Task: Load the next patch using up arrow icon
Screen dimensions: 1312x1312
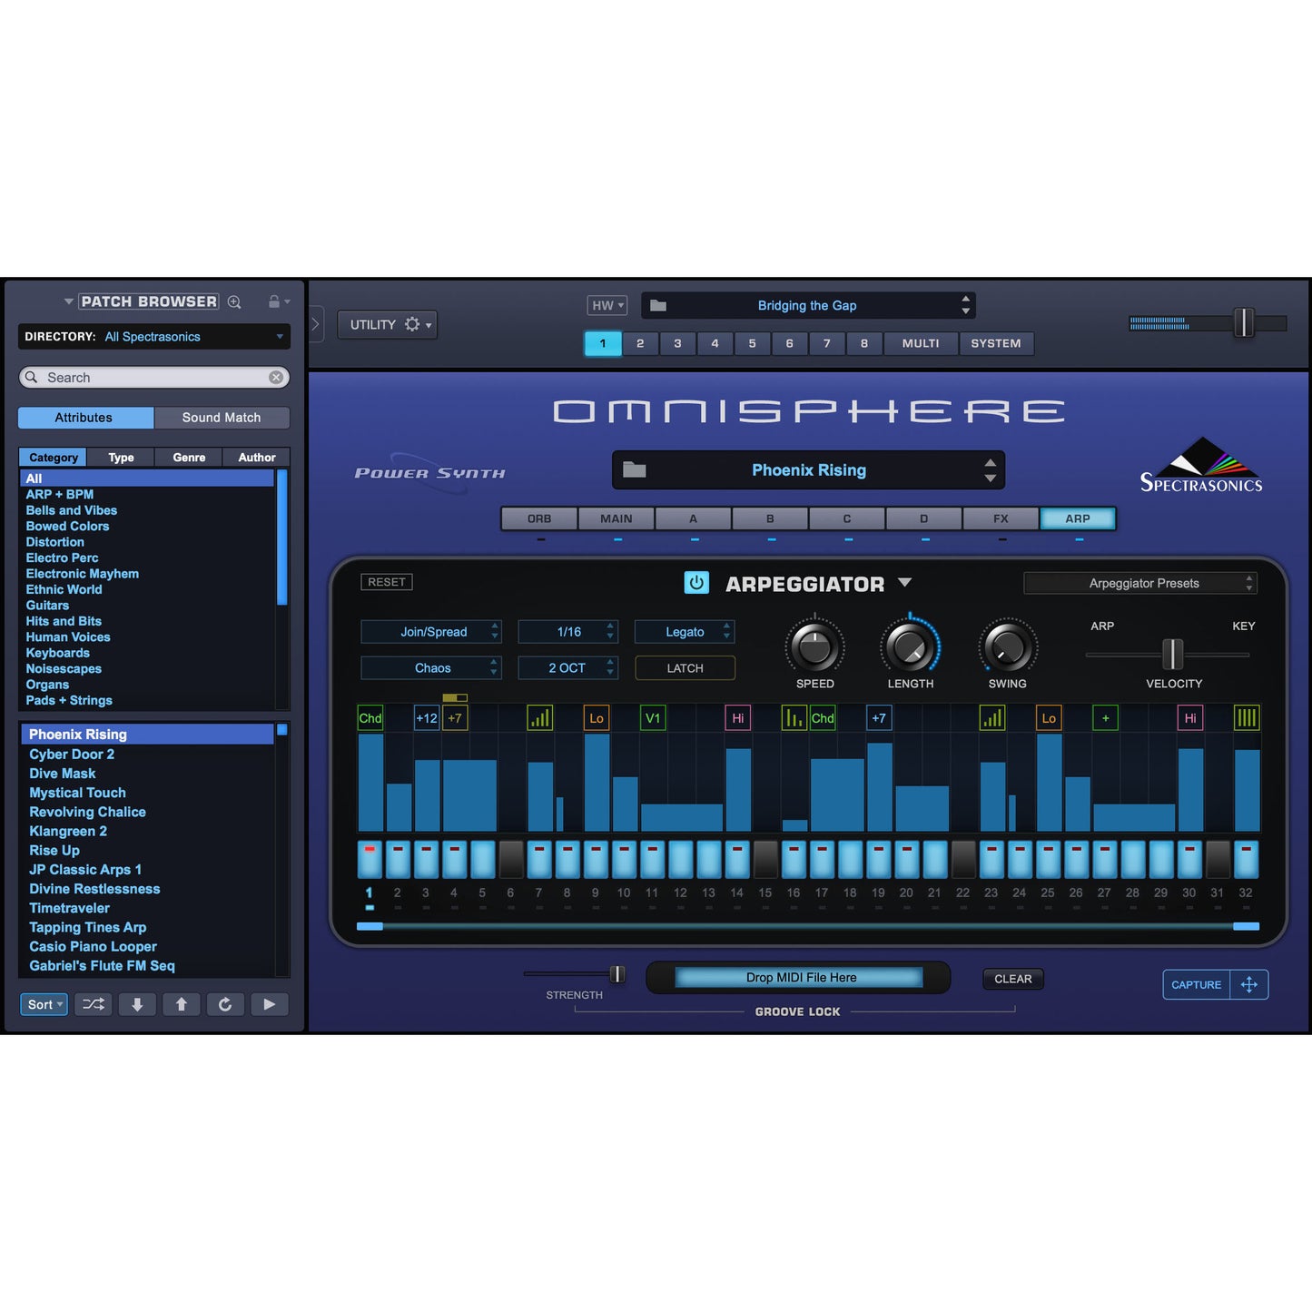Action: click(x=181, y=1004)
